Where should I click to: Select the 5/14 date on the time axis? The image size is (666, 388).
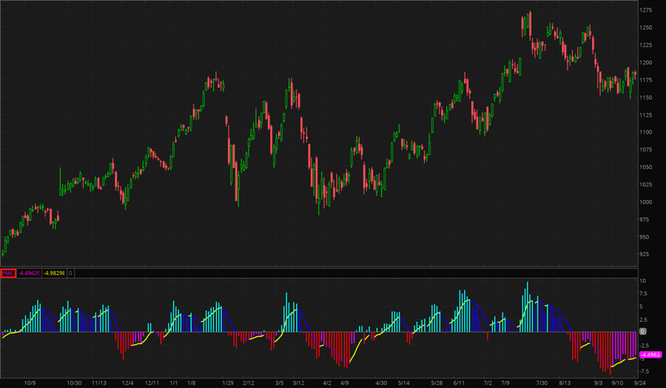pyautogui.click(x=404, y=383)
